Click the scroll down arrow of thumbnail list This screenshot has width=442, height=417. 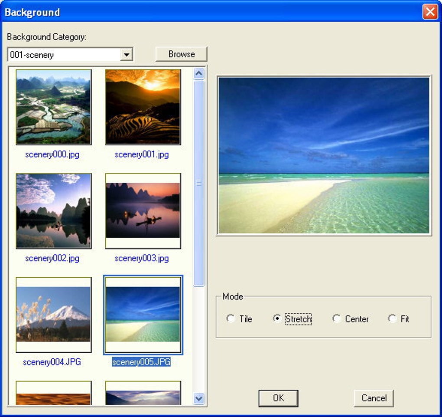point(199,398)
